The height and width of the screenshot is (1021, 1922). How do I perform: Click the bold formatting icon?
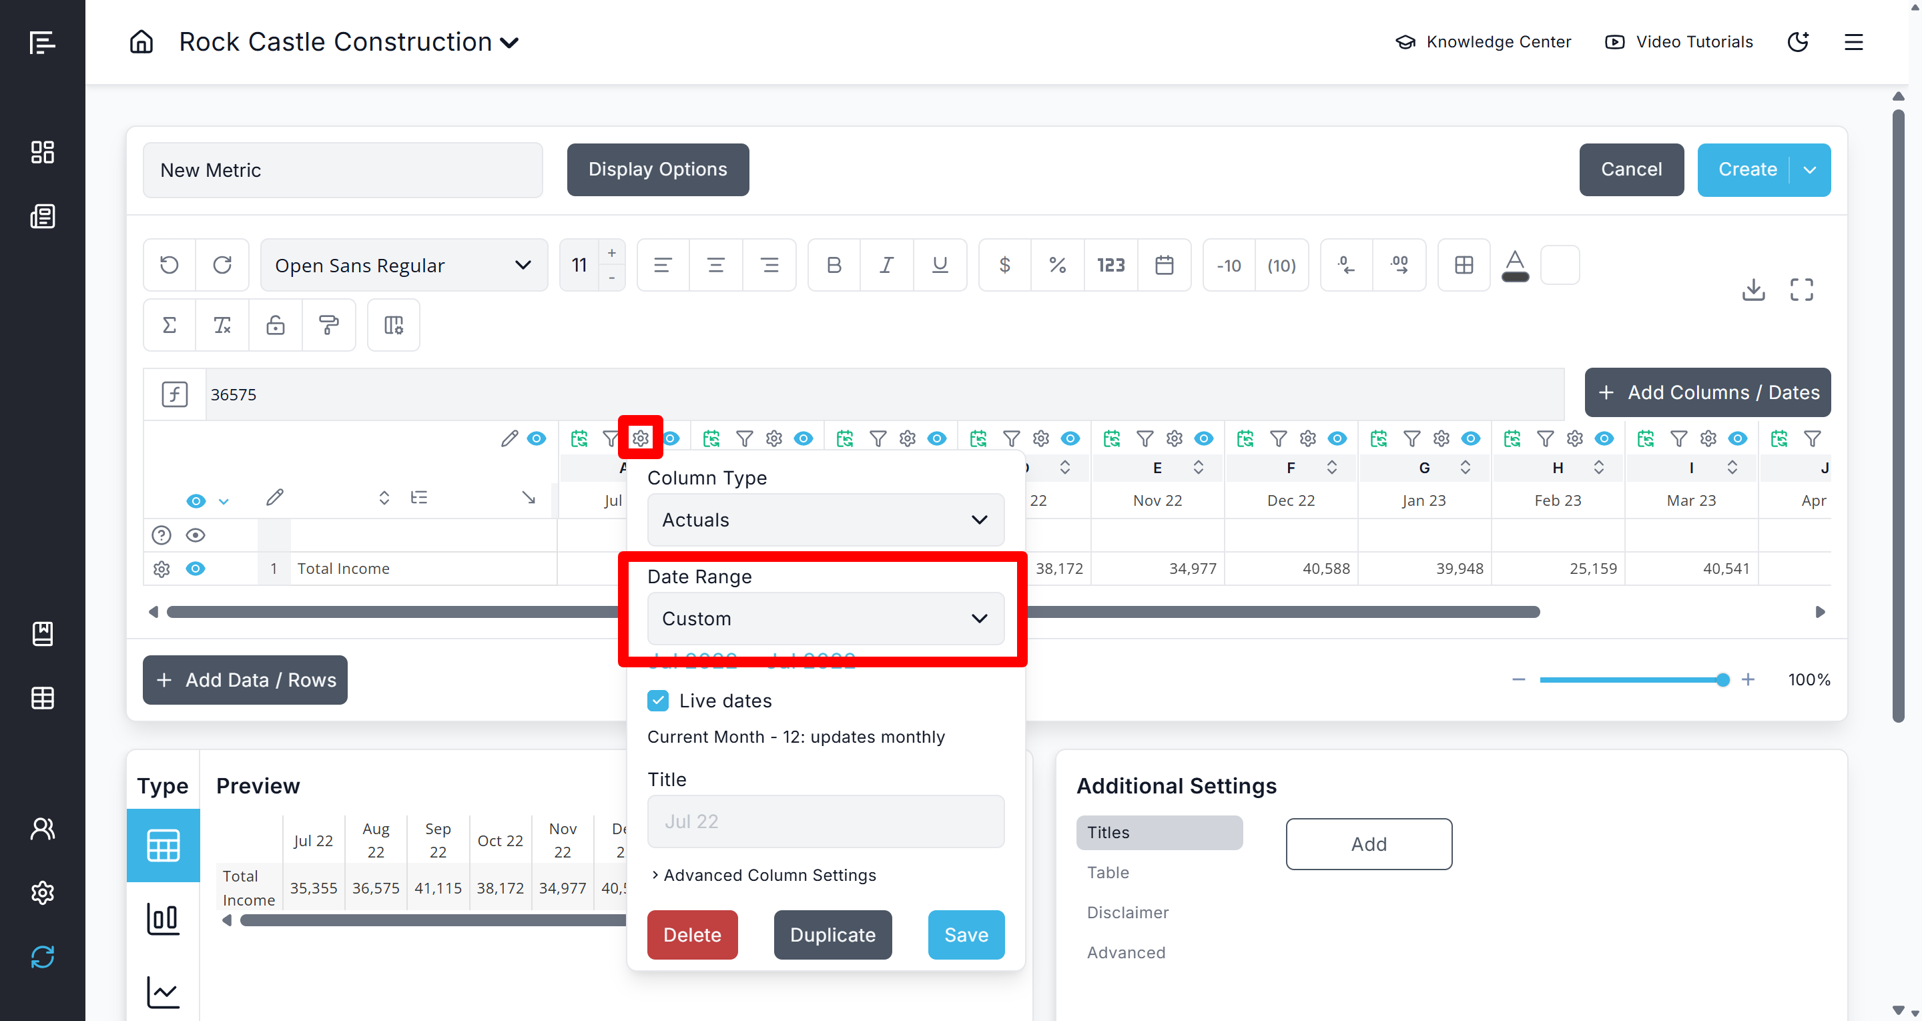(834, 265)
